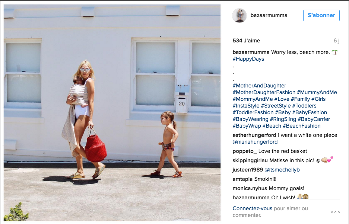View poppeto_ commenter profile
This screenshot has height=224, width=349.
[245, 151]
